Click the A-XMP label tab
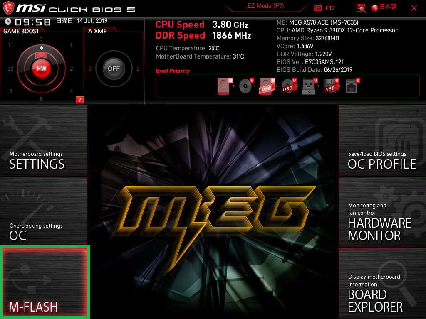The width and height of the screenshot is (426, 319). coord(97,31)
